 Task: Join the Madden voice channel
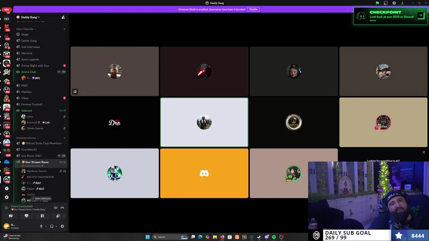(x=41, y=92)
